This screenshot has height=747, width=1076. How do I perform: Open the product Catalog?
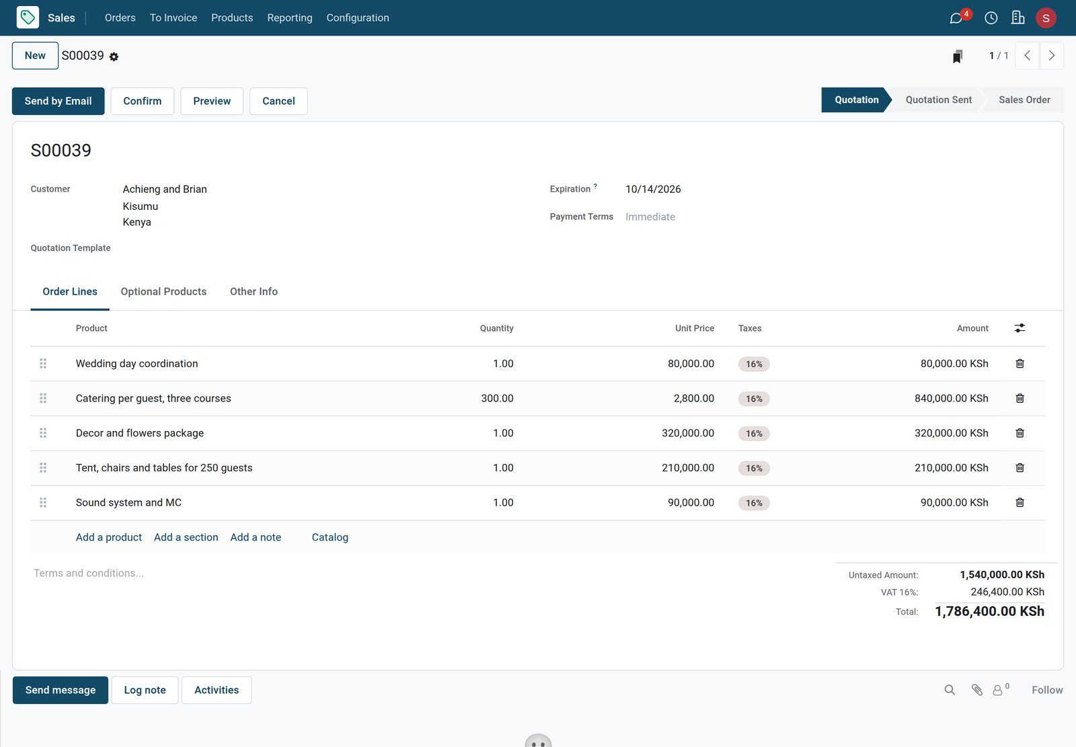coord(330,537)
